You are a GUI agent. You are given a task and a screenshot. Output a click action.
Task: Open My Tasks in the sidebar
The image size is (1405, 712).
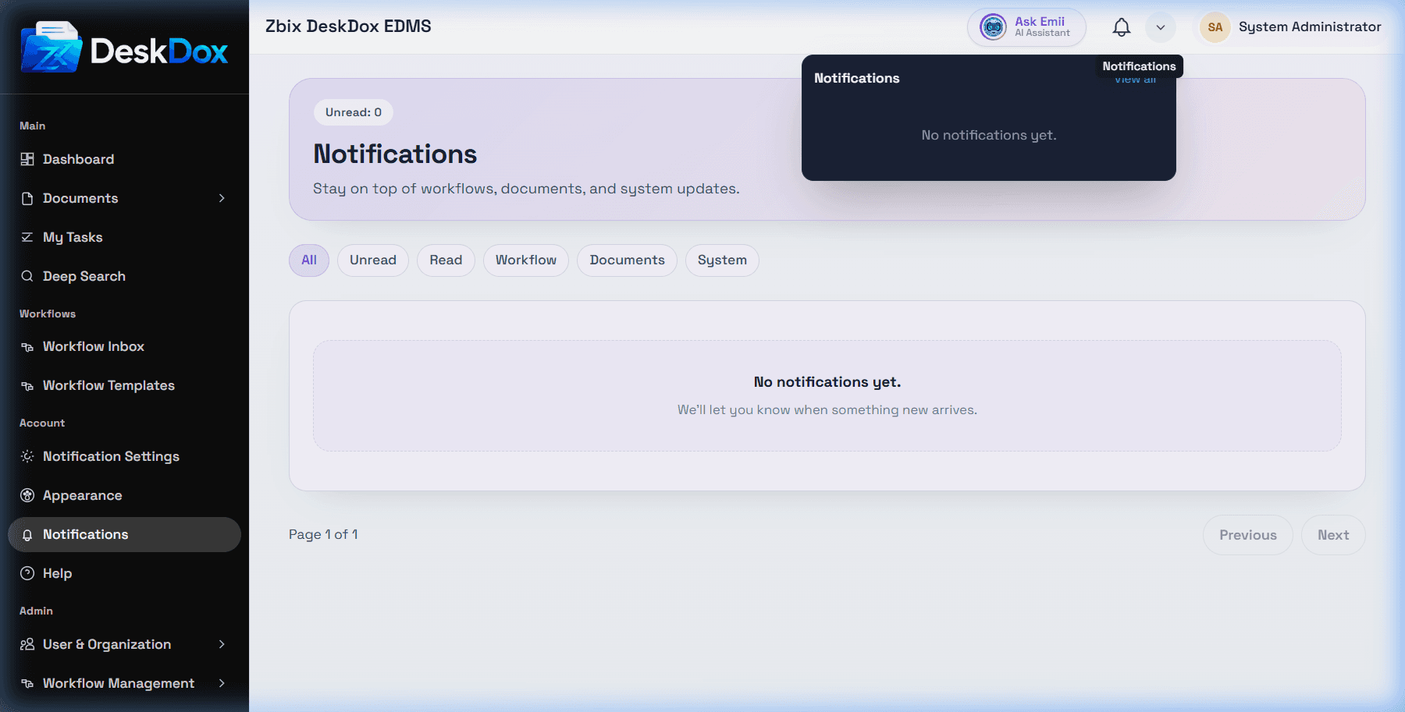[125, 237]
